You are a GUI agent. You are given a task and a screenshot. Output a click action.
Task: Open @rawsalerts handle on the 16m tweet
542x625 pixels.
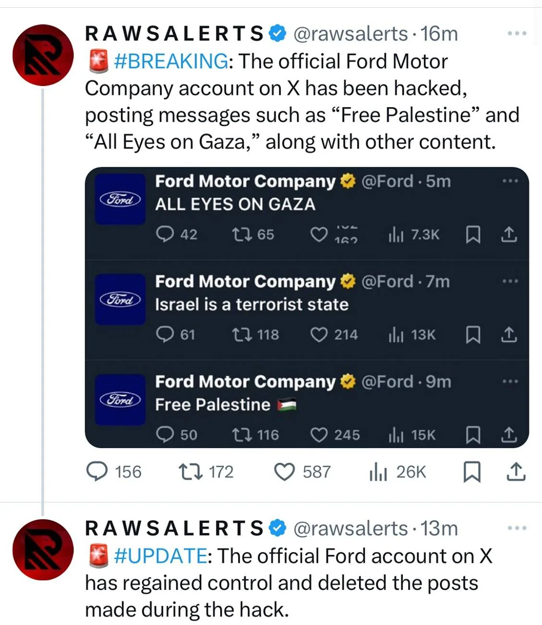350,34
